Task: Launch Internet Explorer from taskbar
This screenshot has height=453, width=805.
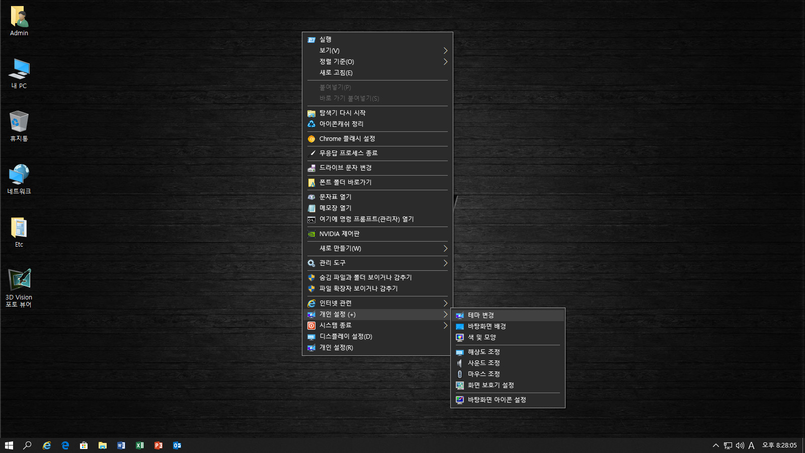Action: 47,445
